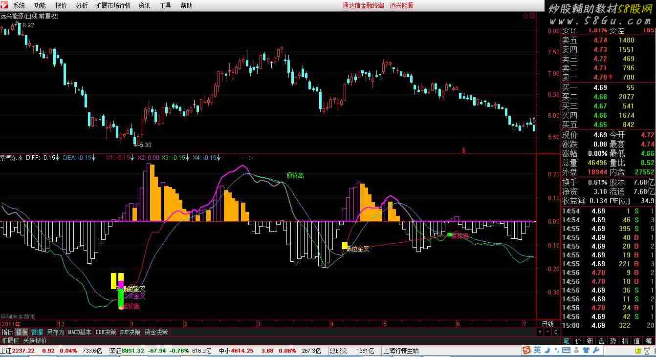The height and width of the screenshot is (357, 656).
Task: Open the 扩展市场行情 menu
Action: 113,5
